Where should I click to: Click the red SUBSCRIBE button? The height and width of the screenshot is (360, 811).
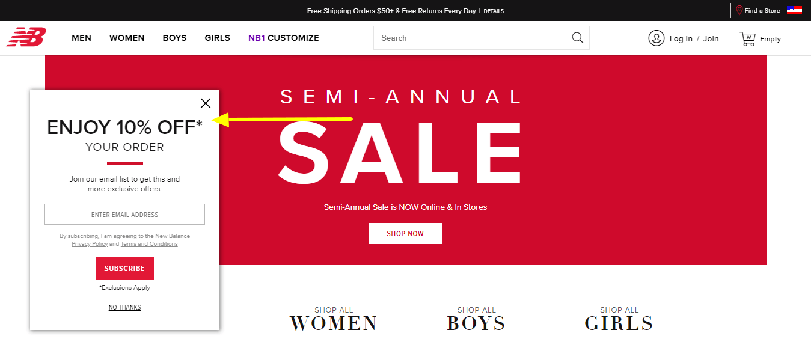click(124, 268)
